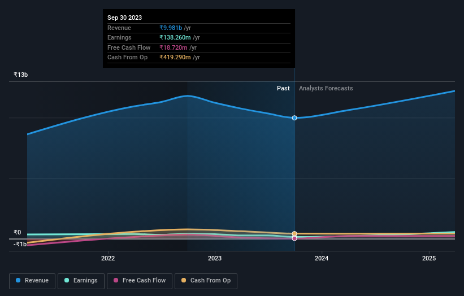Click the Cash From Op row label in tooltip
The image size is (464, 296).
click(127, 58)
